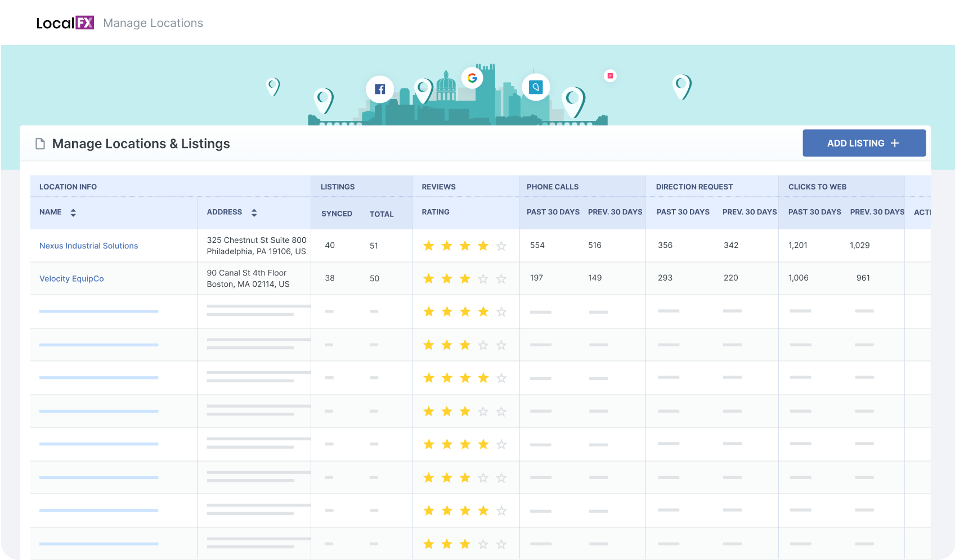This screenshot has width=955, height=560.
Task: Click the Facebook icon above the skyline
Action: pyautogui.click(x=380, y=88)
